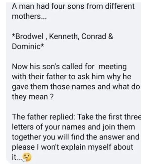Image resolution: width=147 pixels, height=164 pixels.
Task: Click the words 'Take the first three'
Action: pos(109,116)
